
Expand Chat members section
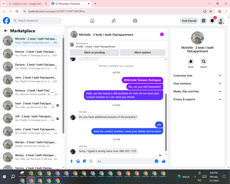pos(197,84)
